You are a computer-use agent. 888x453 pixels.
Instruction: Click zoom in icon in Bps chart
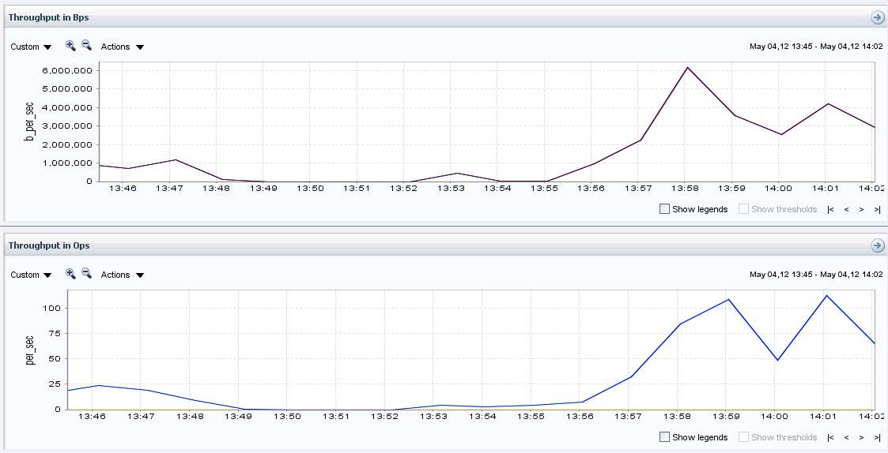point(70,46)
